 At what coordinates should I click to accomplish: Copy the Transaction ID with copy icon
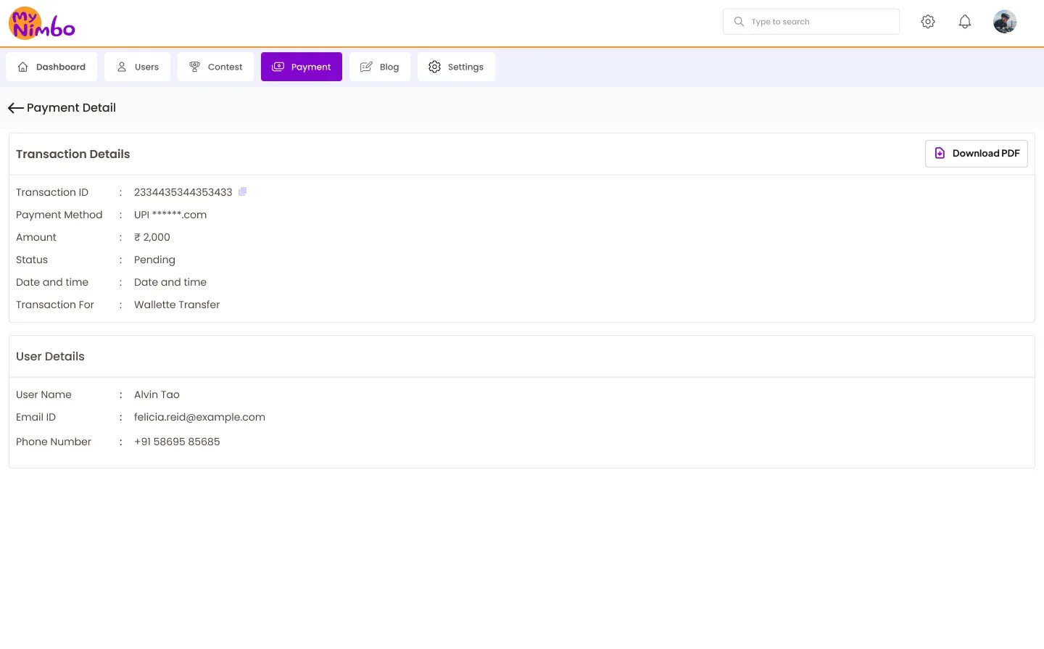243,191
